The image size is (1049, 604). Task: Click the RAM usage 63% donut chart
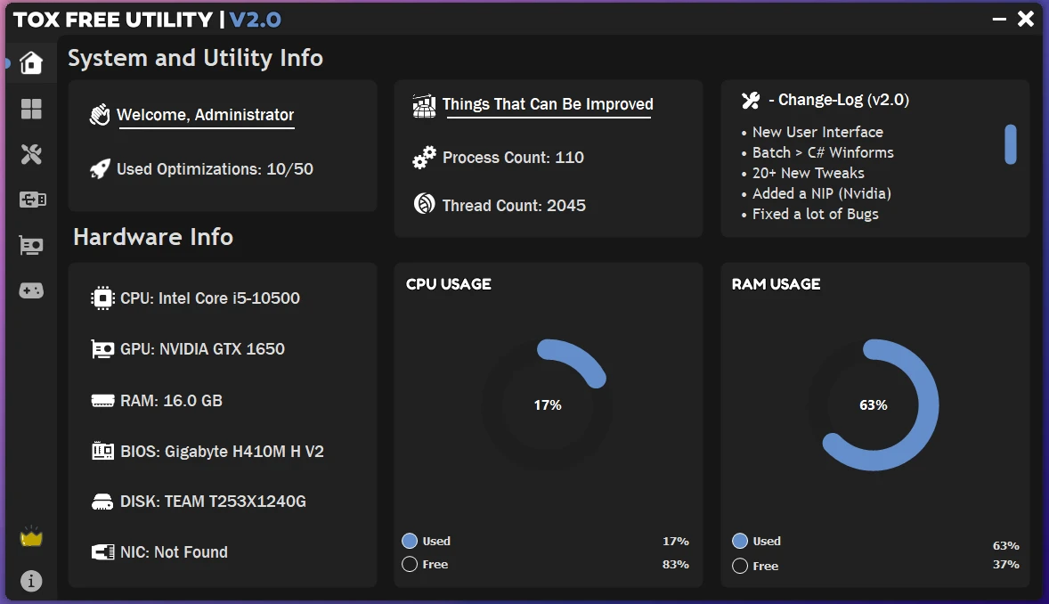point(873,404)
